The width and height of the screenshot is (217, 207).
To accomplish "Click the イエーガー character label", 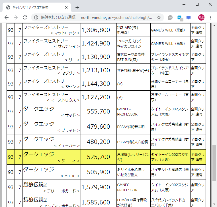I will [x=67, y=146].
